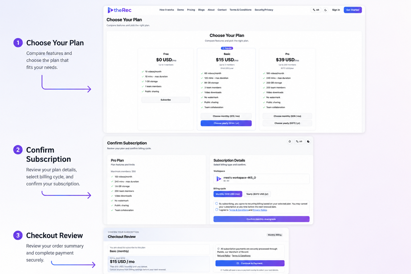
Task: Click "$144 USD/year" under Basic price
Action: click(227, 68)
